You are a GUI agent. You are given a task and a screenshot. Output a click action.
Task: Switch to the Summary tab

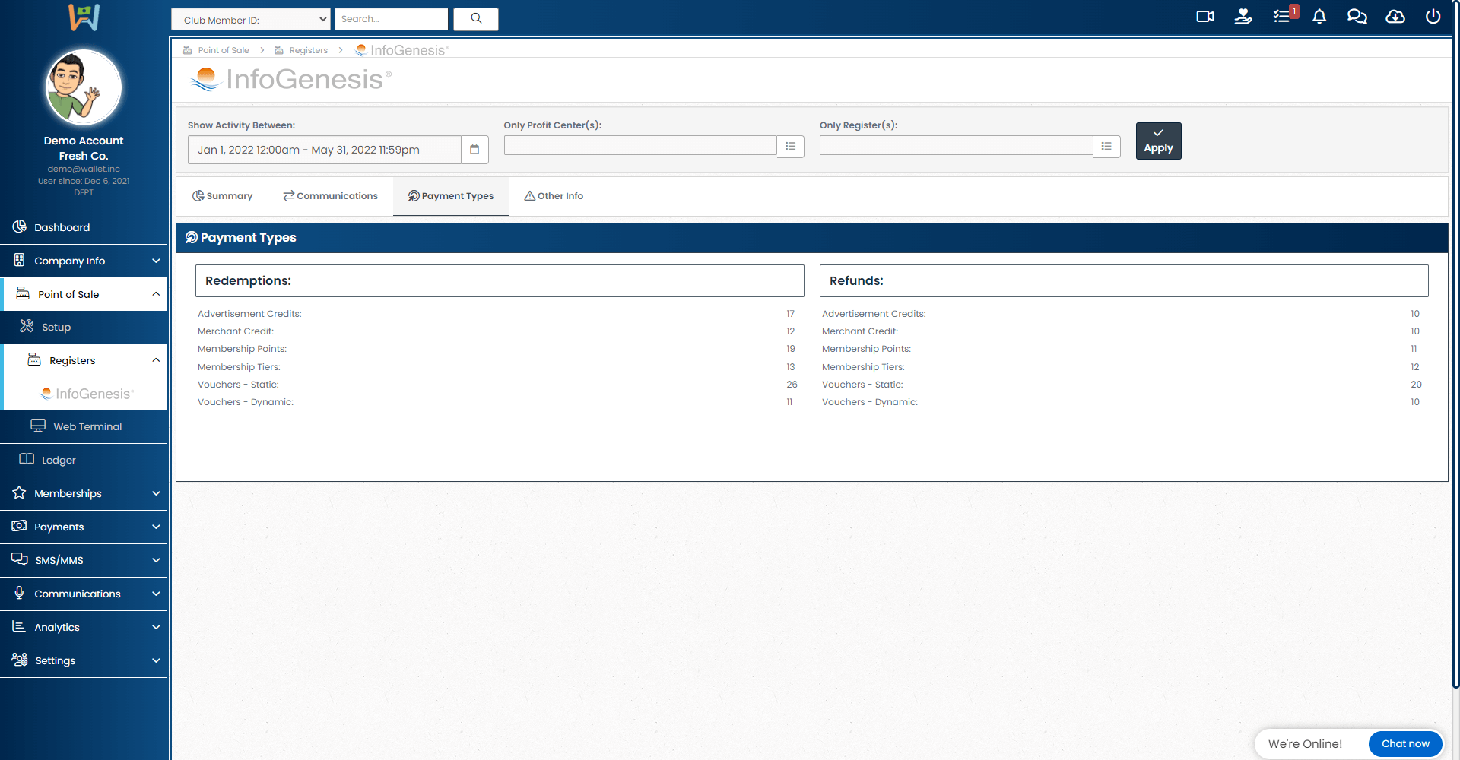222,196
